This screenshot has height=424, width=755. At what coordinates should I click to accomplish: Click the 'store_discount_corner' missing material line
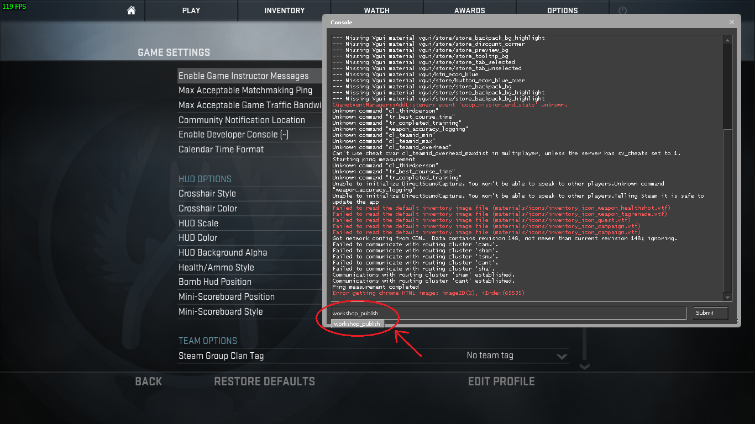[428, 44]
